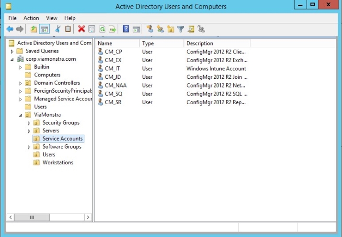Click the tree pane horizontal scrollbar right arrow
Viewport: 342px width, 237px height.
88,217
